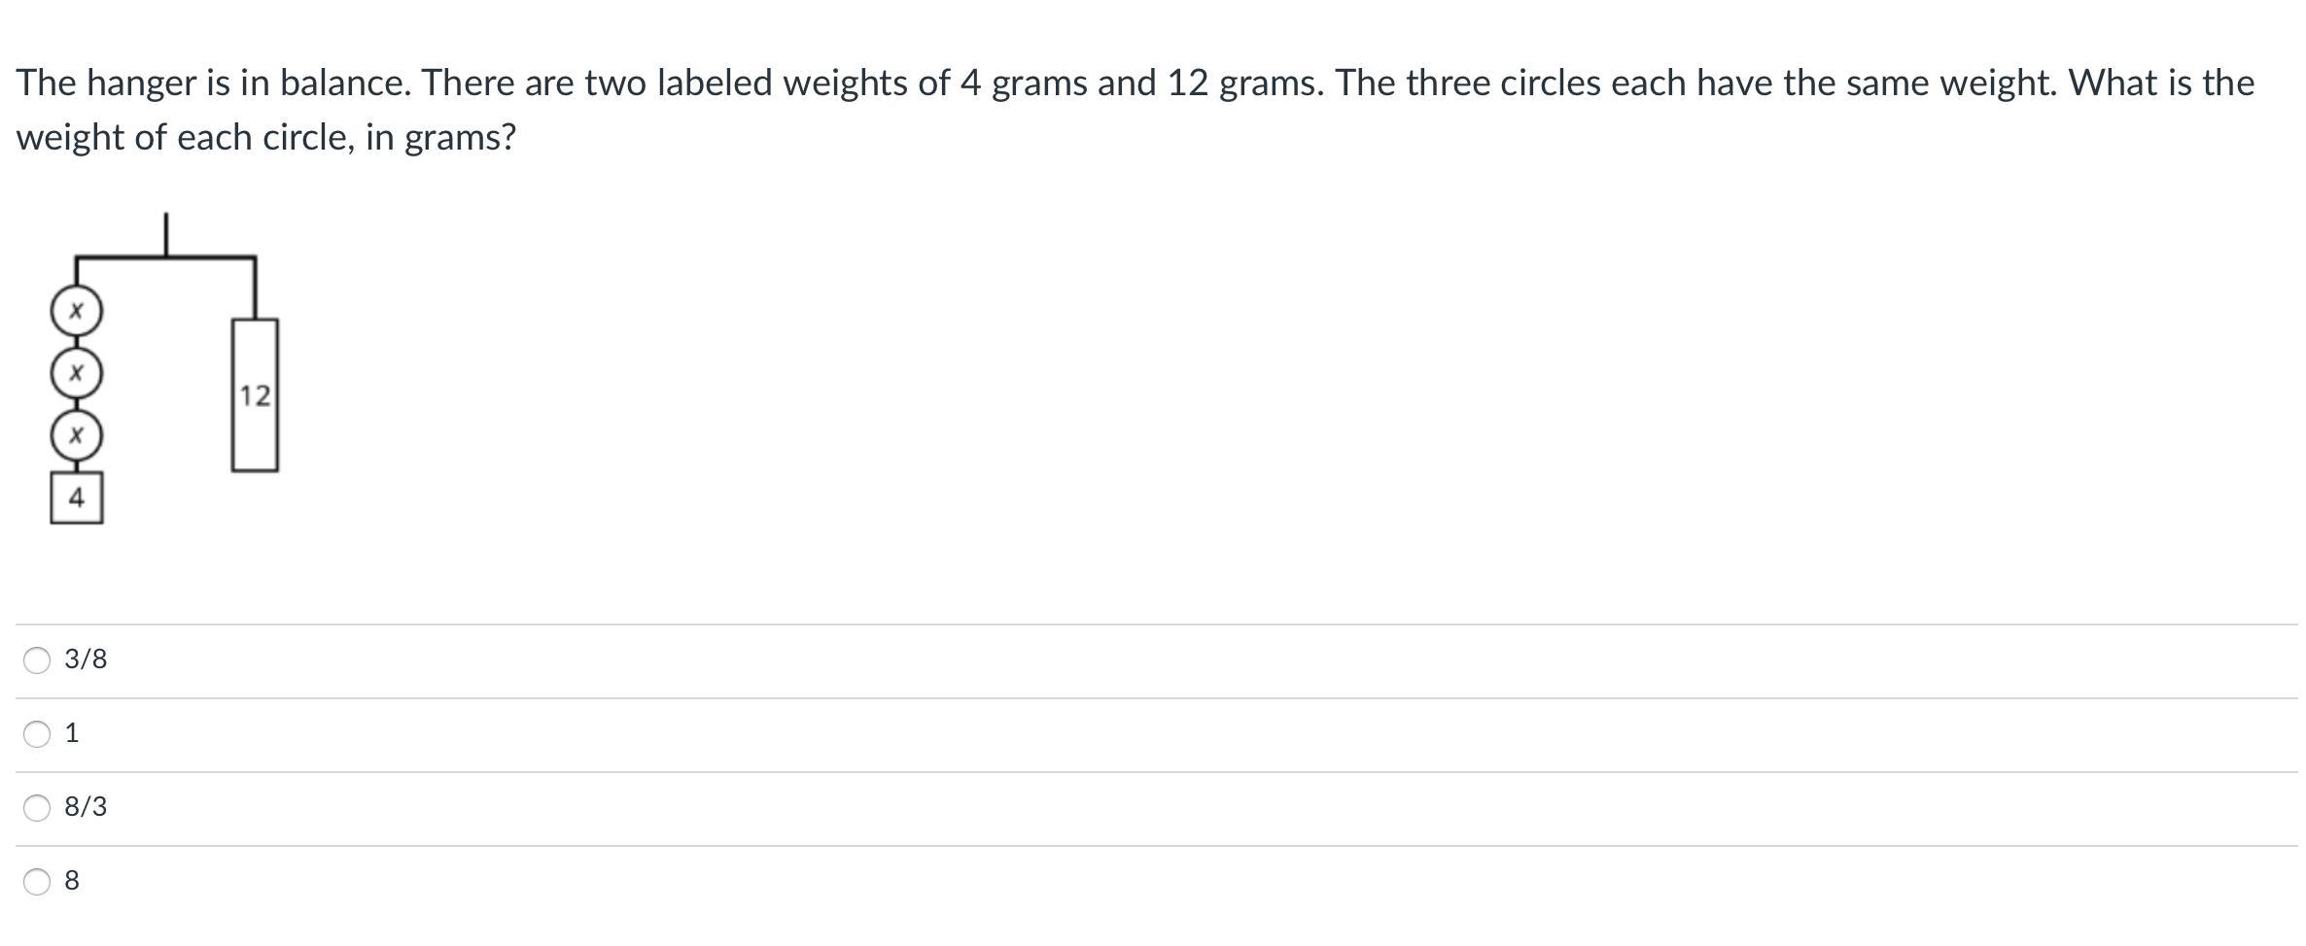Click the "1" answer label text
The width and height of the screenshot is (2306, 946).
point(72,733)
